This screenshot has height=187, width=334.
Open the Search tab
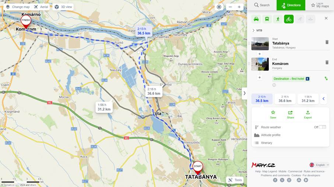coord(262,5)
